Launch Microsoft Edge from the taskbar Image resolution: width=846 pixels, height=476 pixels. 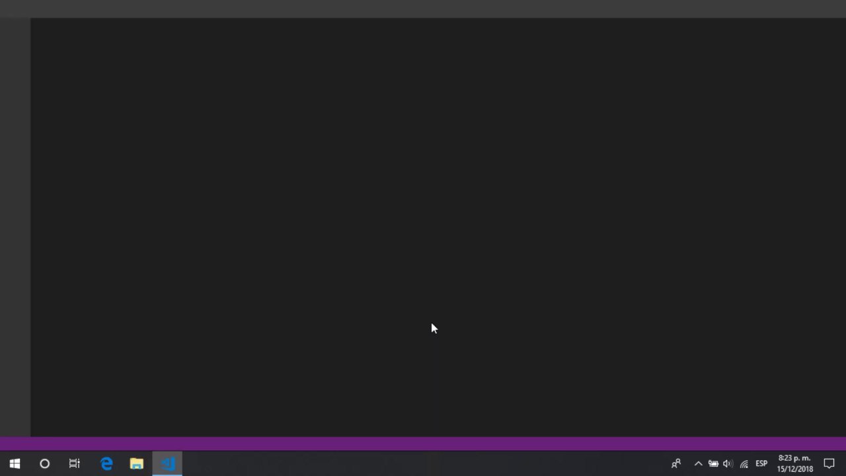(106, 464)
